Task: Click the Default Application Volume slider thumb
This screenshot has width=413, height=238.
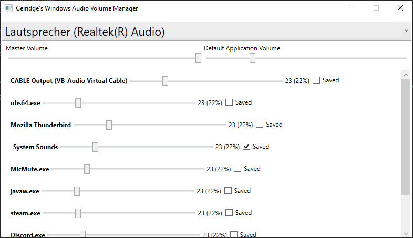Action: [252, 58]
